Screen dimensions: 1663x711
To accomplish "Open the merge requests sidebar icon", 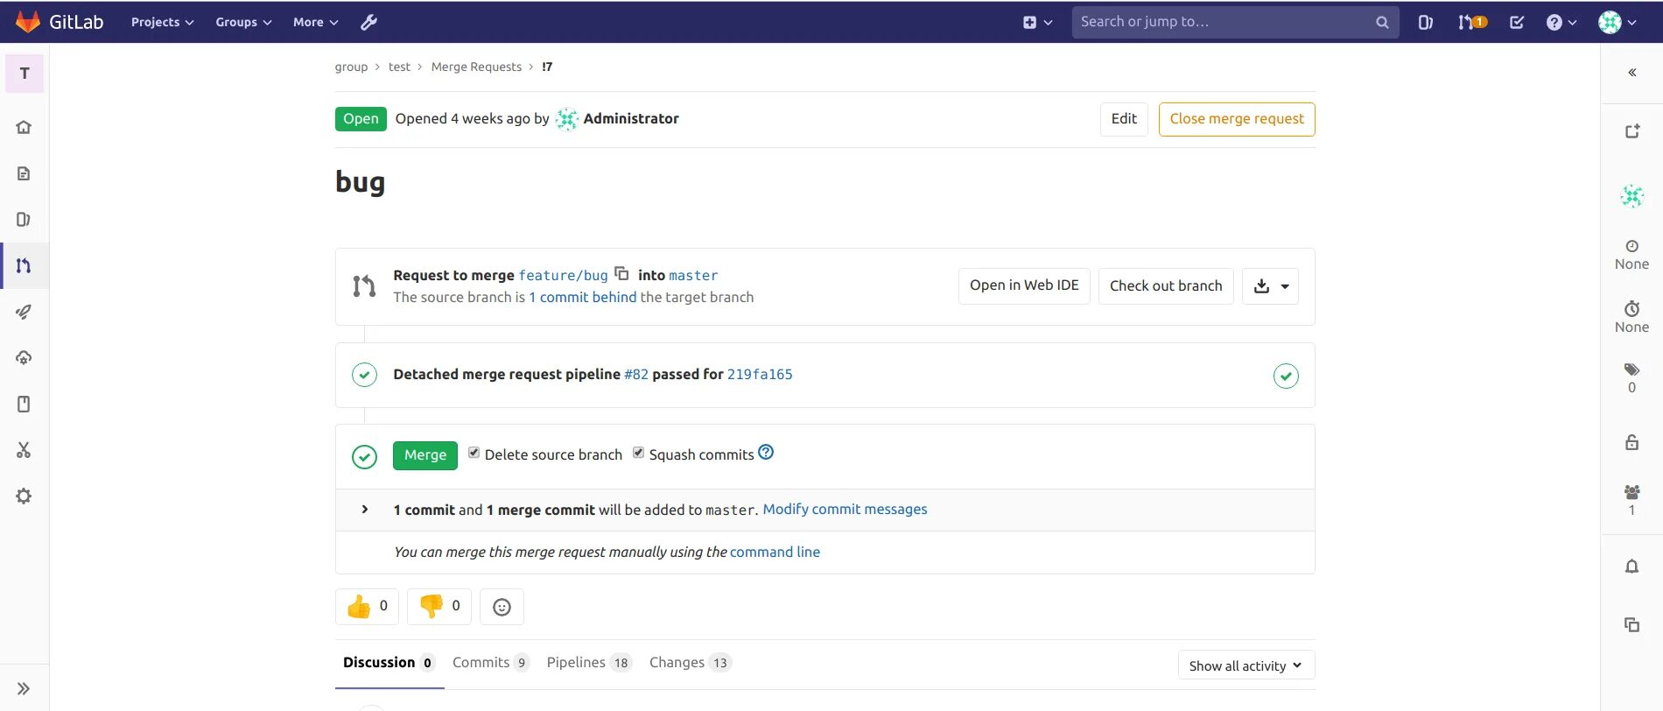I will click(24, 265).
